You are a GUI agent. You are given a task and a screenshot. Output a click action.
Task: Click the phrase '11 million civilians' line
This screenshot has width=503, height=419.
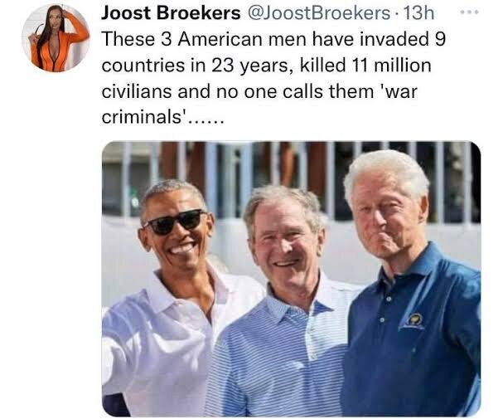[266, 78]
